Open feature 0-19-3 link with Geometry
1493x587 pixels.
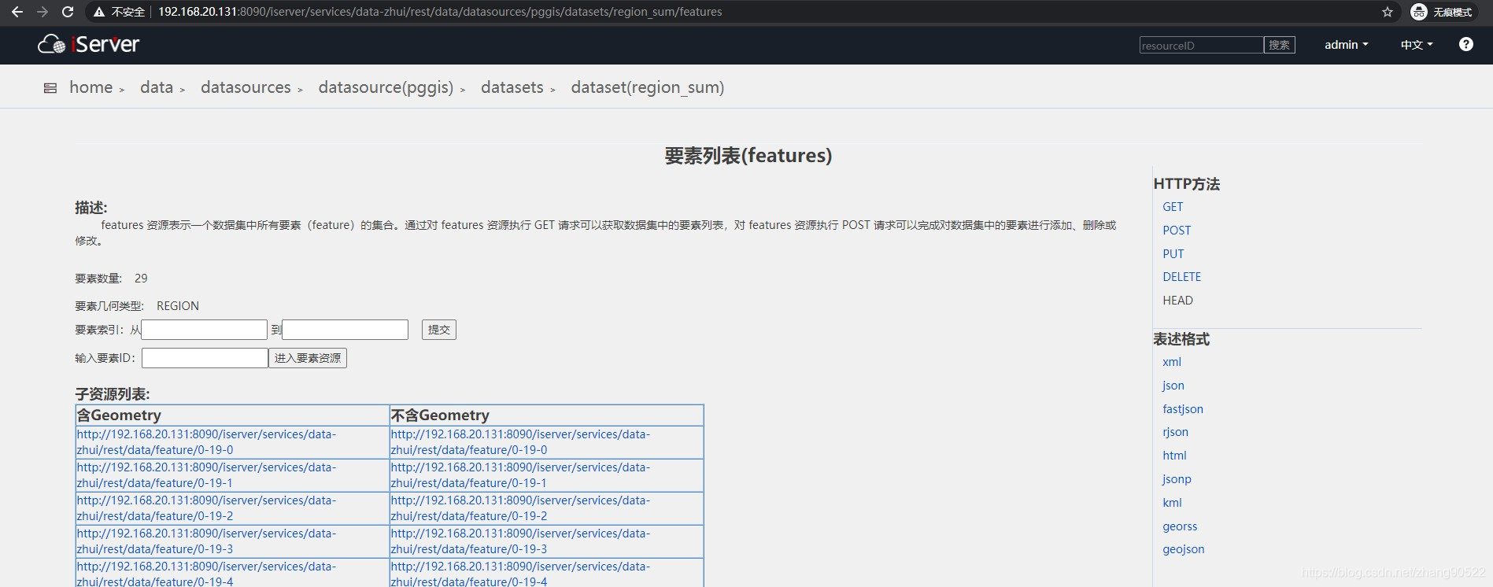click(x=206, y=541)
